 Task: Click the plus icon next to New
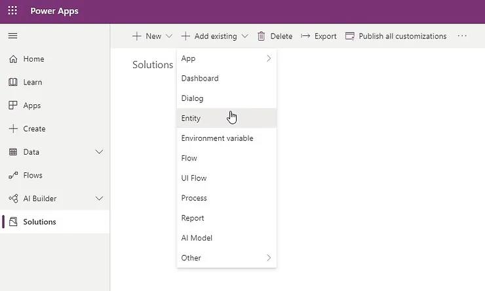[137, 36]
